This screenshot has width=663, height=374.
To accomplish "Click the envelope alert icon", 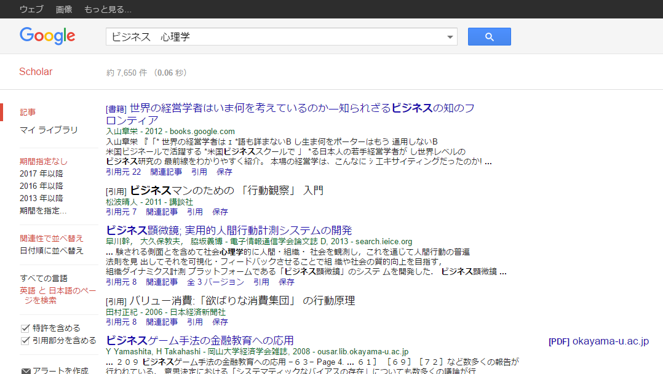I will click(x=26, y=371).
